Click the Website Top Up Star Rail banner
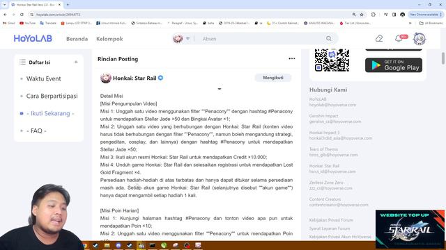Screen dimensions: 446x250 (x=410, y=230)
